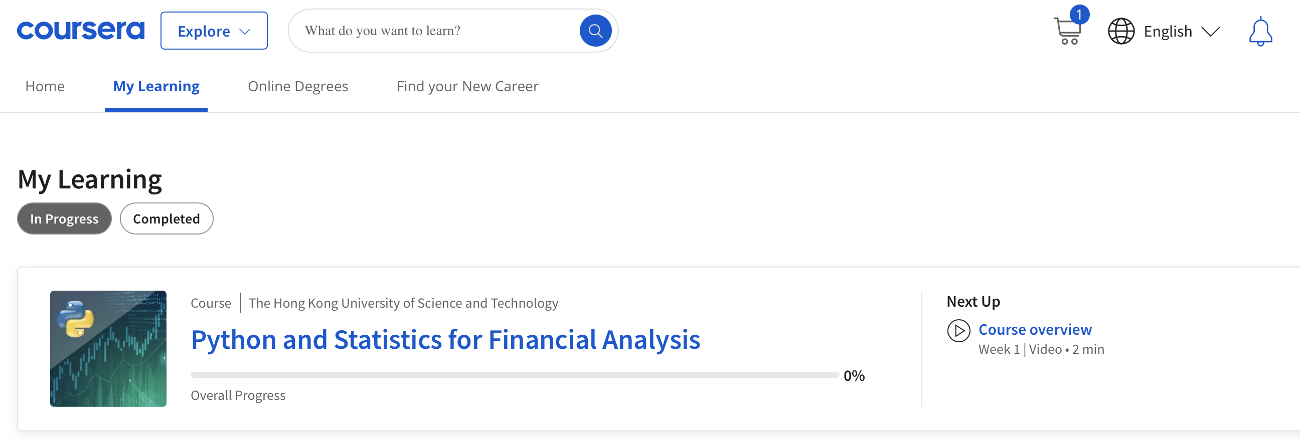
Task: Switch filter to Completed courses
Action: click(x=166, y=218)
